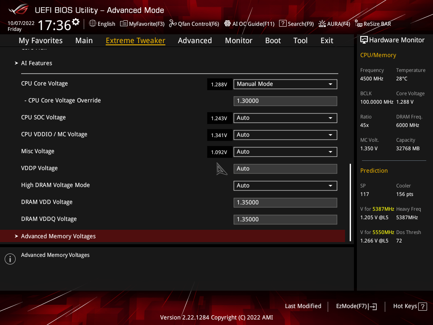Click the 1.243V SOC voltage readout
The height and width of the screenshot is (325, 433).
pyautogui.click(x=219, y=118)
